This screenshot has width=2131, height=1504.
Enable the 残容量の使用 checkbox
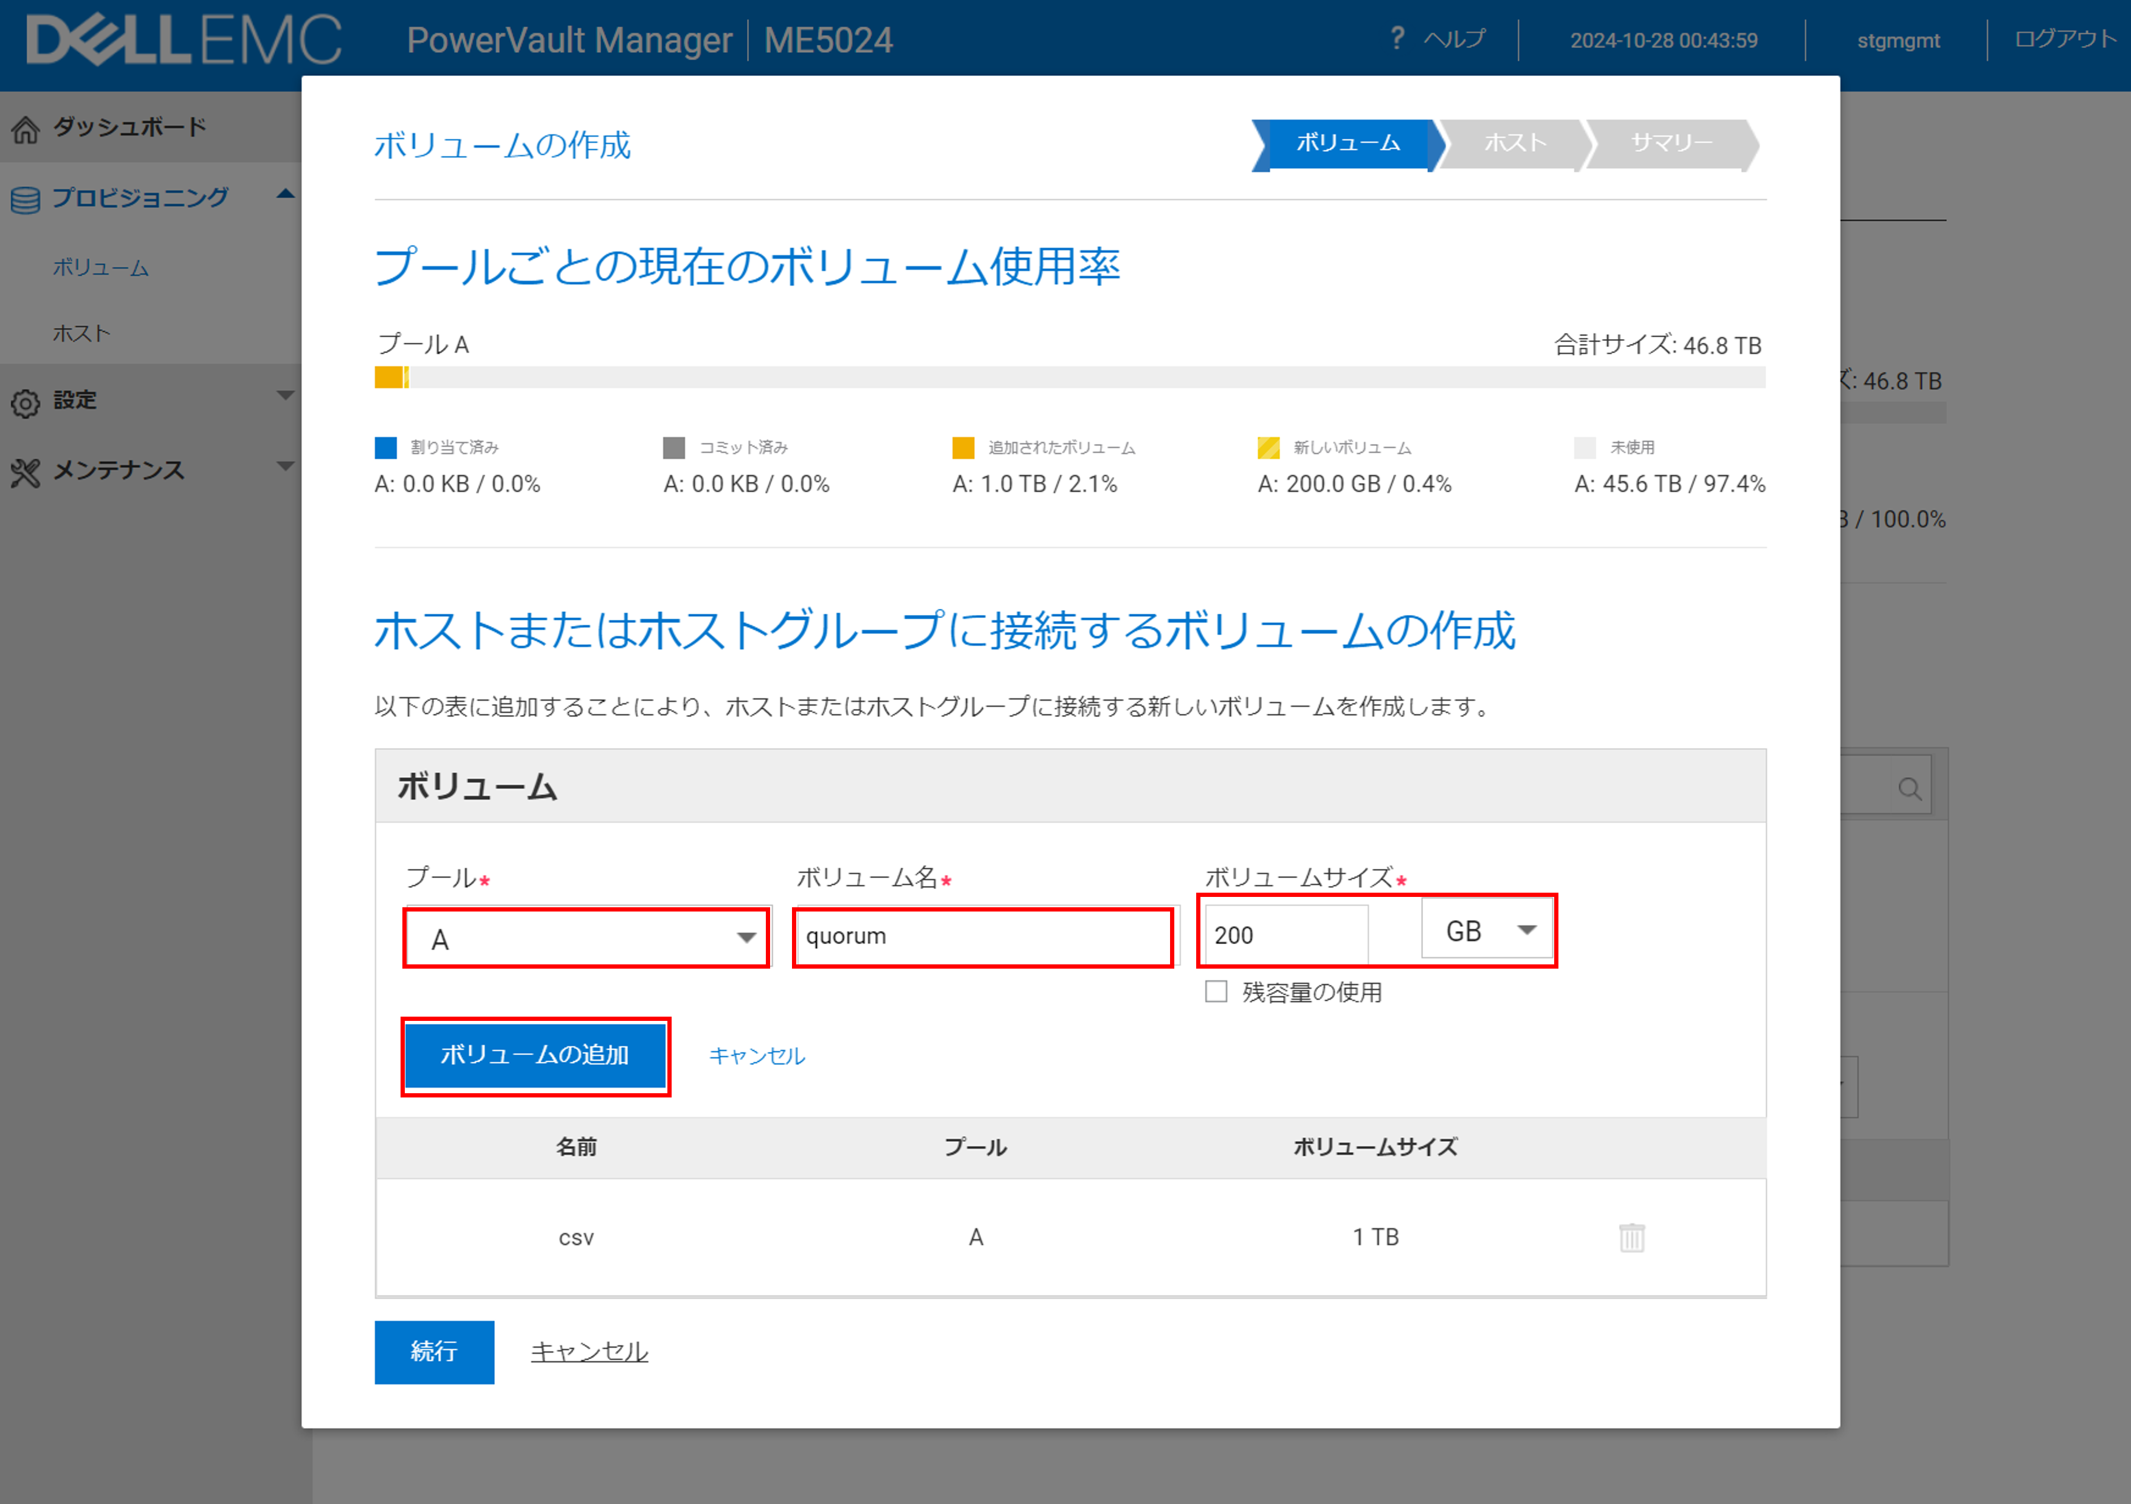[x=1216, y=992]
